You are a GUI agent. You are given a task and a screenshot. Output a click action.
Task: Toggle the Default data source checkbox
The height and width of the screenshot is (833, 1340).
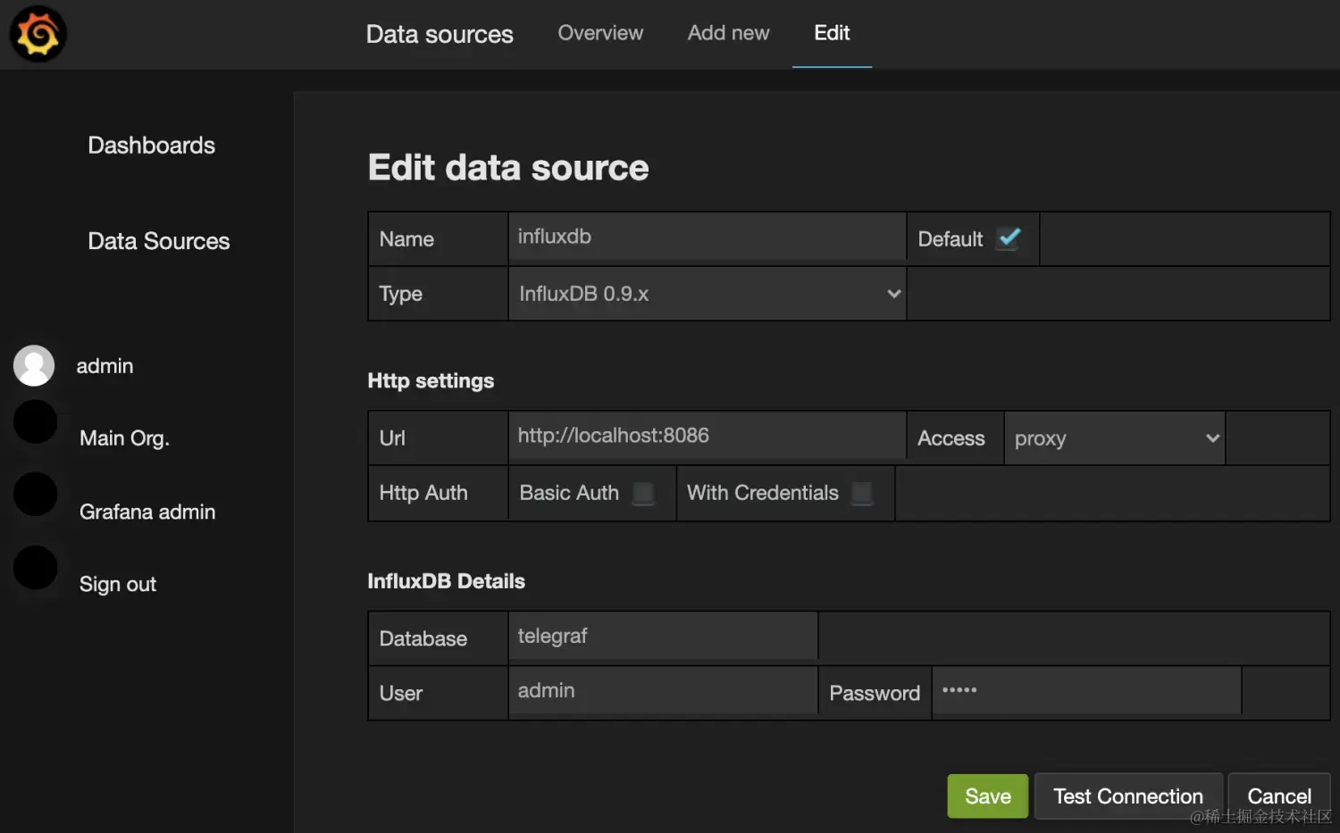(x=1009, y=238)
